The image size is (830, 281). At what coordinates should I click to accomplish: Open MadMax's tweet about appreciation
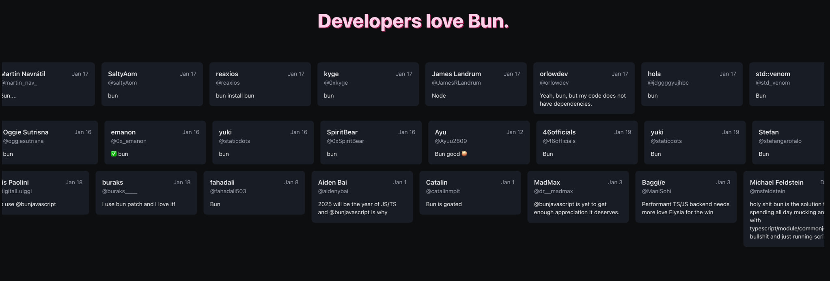[578, 197]
